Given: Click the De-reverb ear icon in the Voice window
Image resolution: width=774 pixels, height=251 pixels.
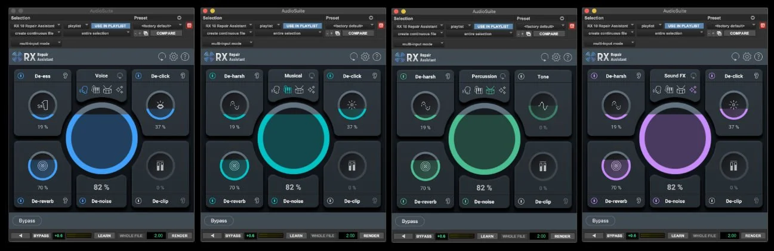Looking at the screenshot, I should pyautogui.click(x=66, y=201).
